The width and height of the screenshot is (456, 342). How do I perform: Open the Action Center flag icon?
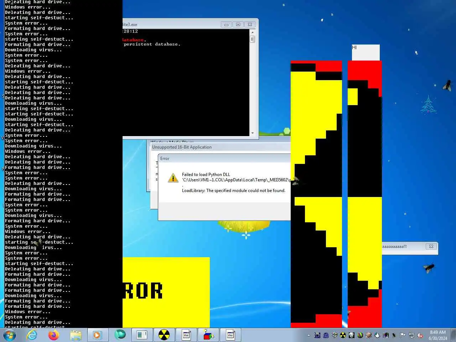click(403, 335)
